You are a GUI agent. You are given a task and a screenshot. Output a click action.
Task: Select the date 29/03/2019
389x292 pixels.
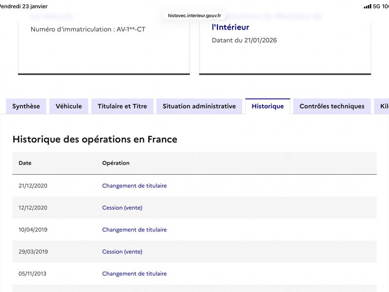tap(33, 252)
